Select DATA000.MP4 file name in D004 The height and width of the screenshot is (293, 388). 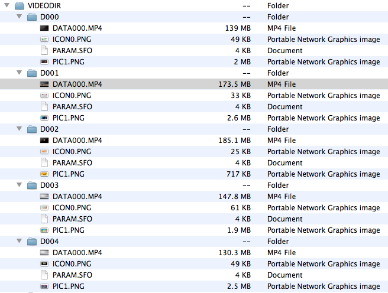[77, 252]
